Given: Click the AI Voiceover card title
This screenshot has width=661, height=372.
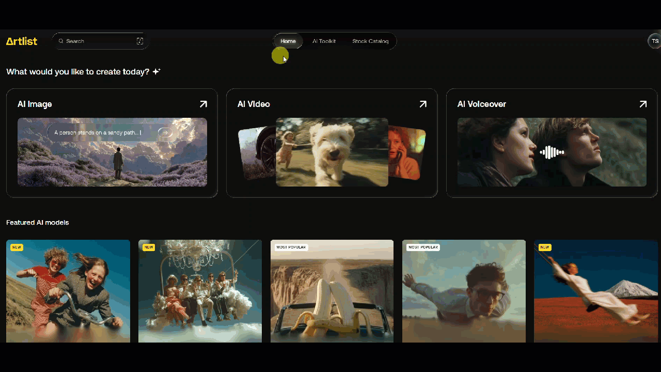Looking at the screenshot, I should (482, 104).
